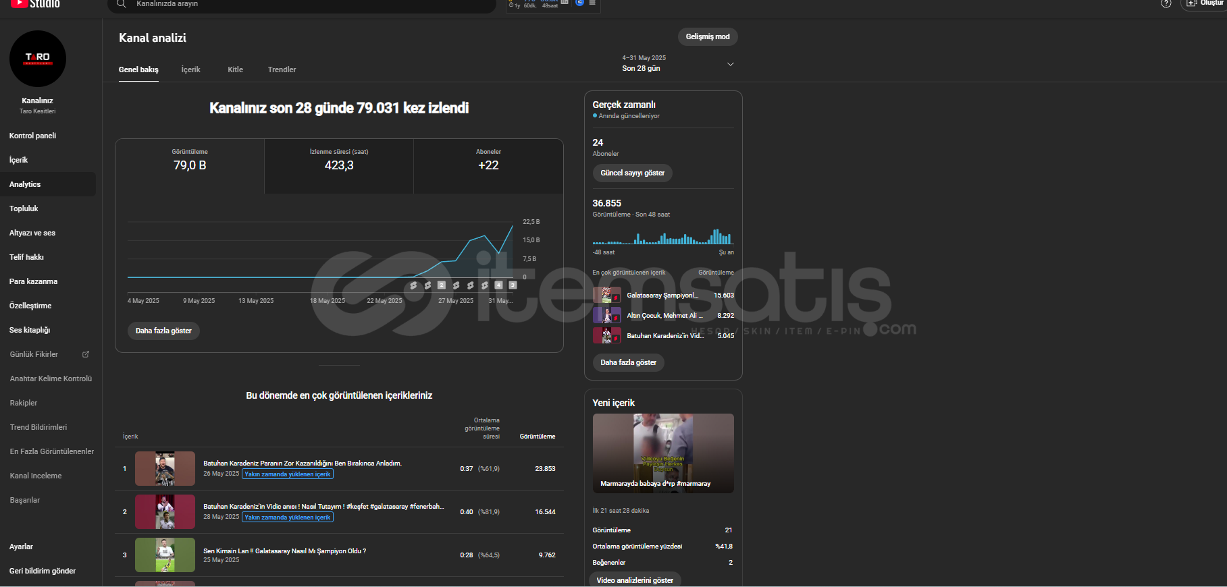Click Taro Kesitleri channel name
The height and width of the screenshot is (587, 1227).
point(38,111)
